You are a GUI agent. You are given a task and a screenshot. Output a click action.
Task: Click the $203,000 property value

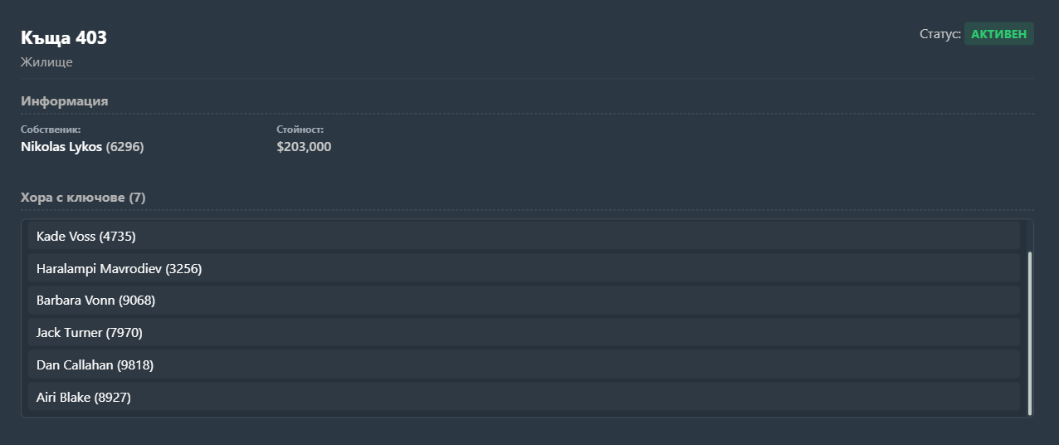tap(304, 147)
